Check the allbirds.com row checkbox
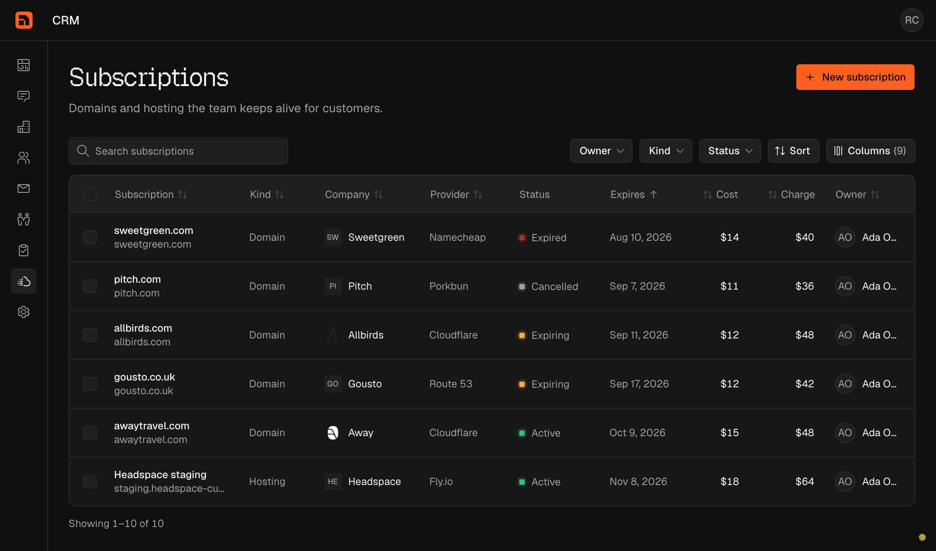 coord(90,335)
